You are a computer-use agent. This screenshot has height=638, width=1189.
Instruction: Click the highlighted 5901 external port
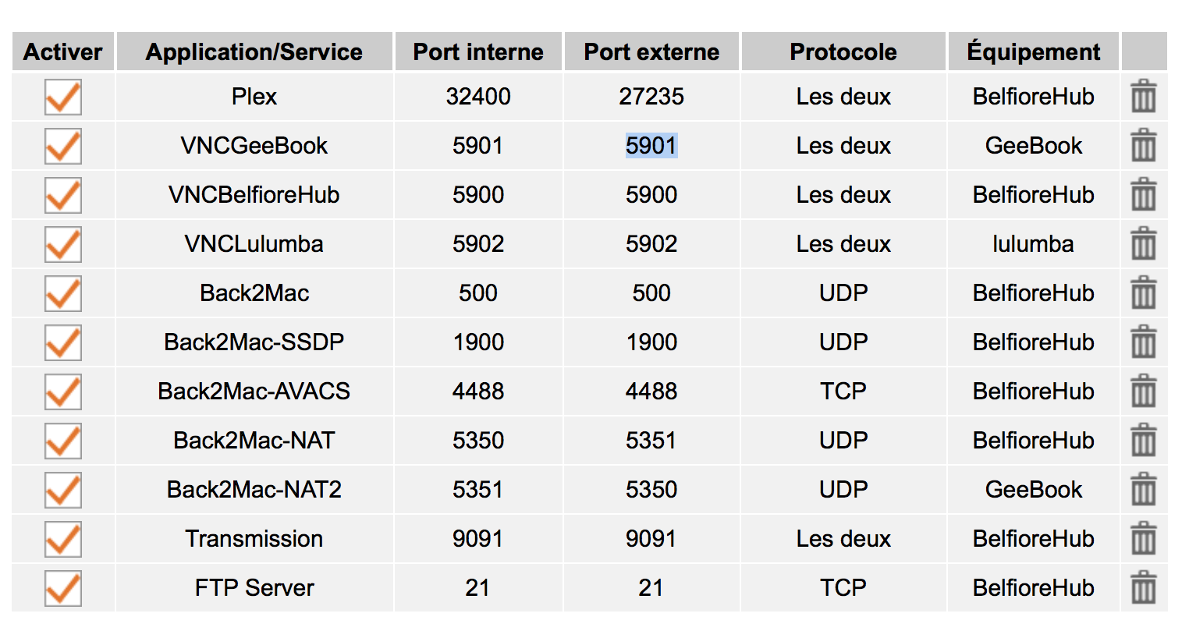tap(651, 146)
